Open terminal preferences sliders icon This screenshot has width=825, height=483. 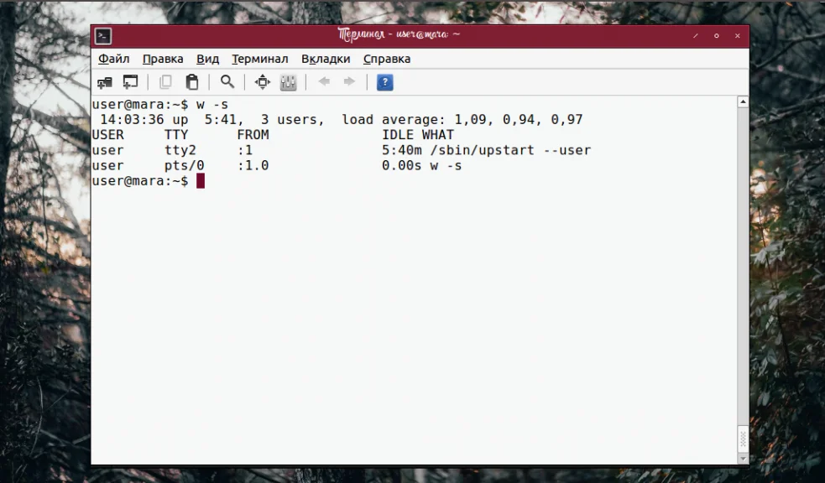click(289, 82)
